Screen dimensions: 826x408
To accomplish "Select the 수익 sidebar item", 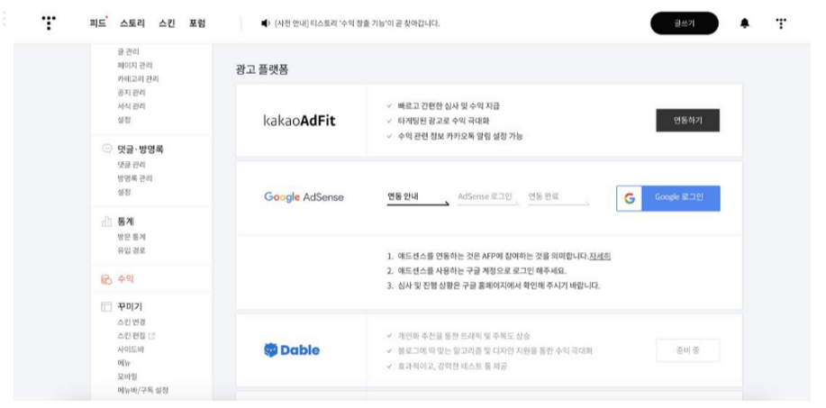I will tap(125, 279).
